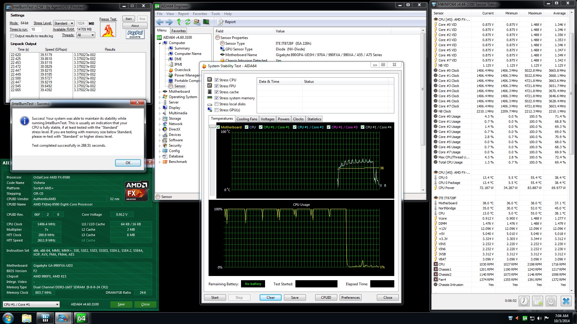
Task: Open HWiNFO sensor settings gear
Action: (551, 301)
